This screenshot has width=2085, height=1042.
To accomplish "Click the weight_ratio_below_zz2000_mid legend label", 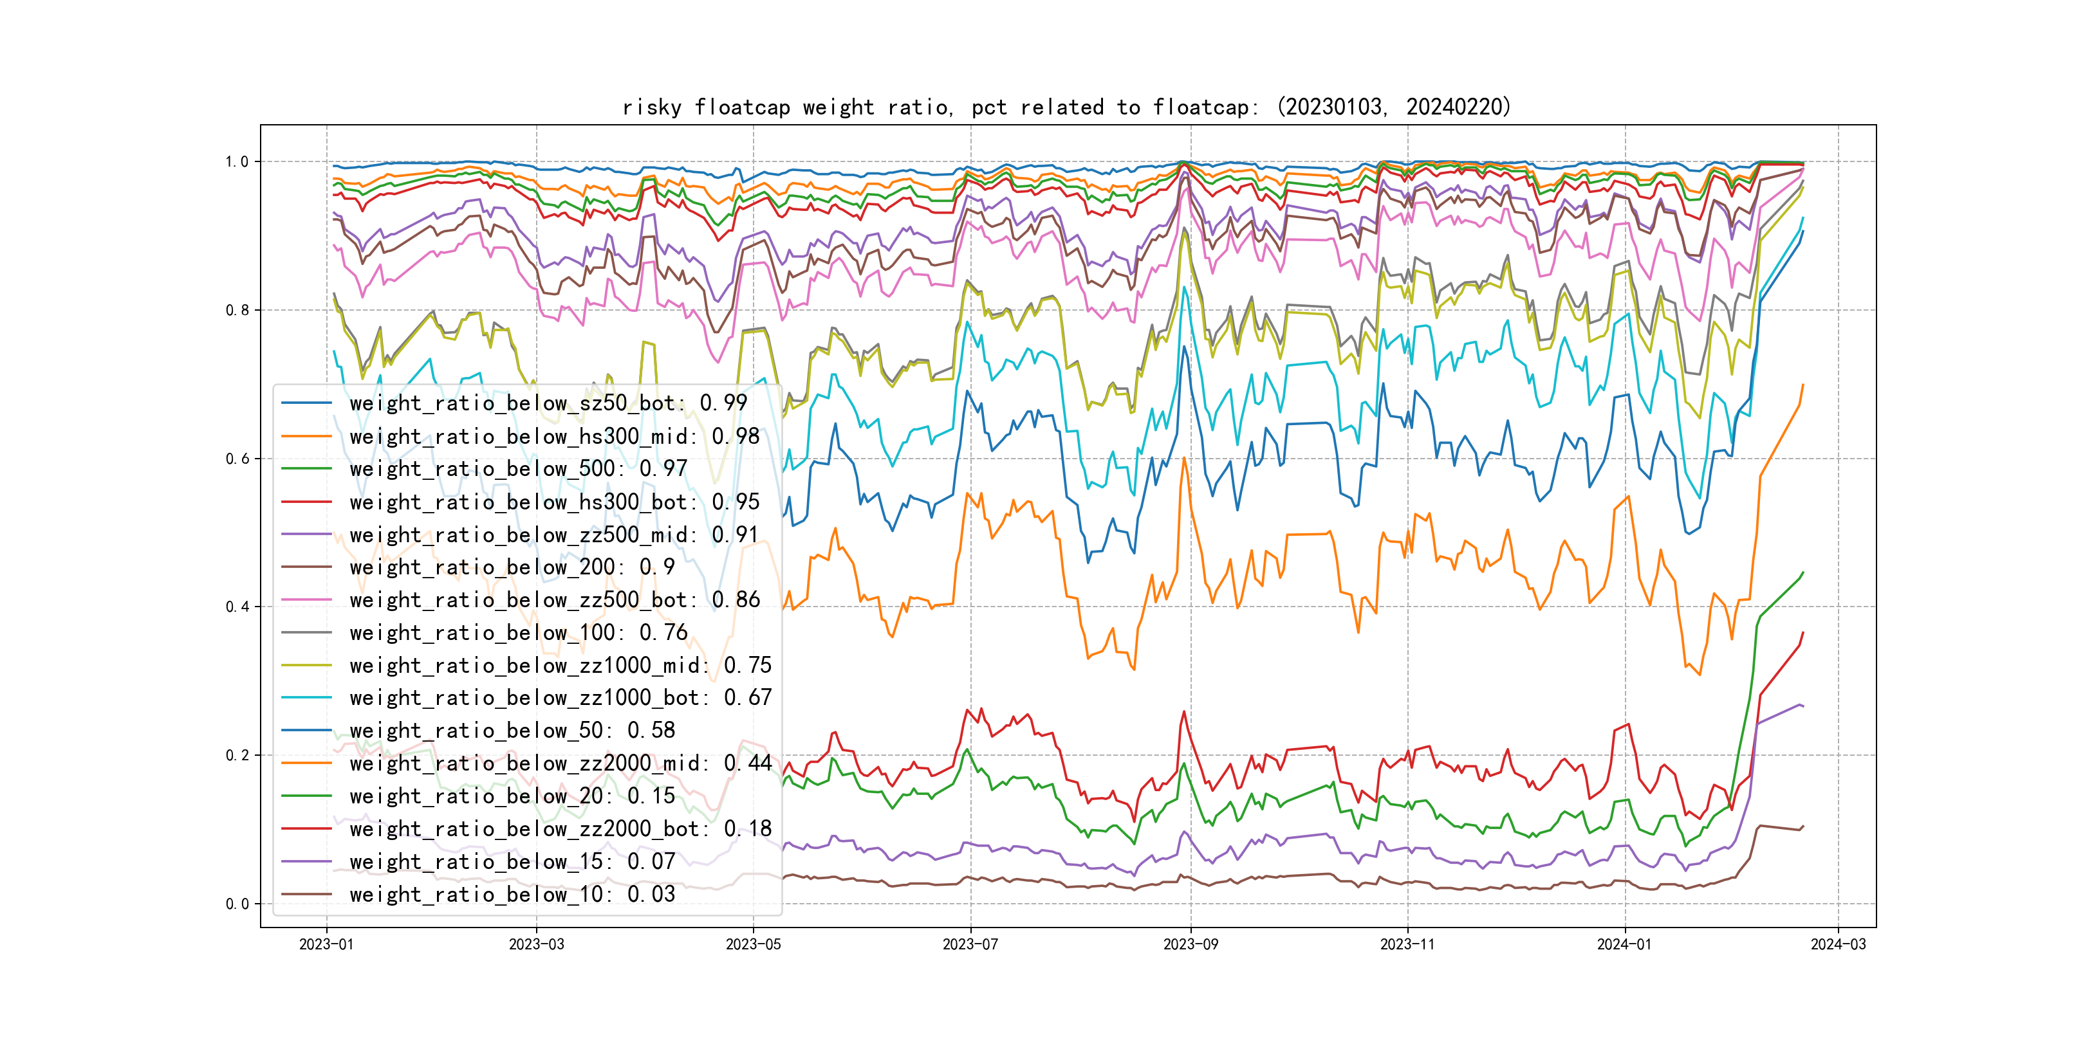I will point(560,763).
